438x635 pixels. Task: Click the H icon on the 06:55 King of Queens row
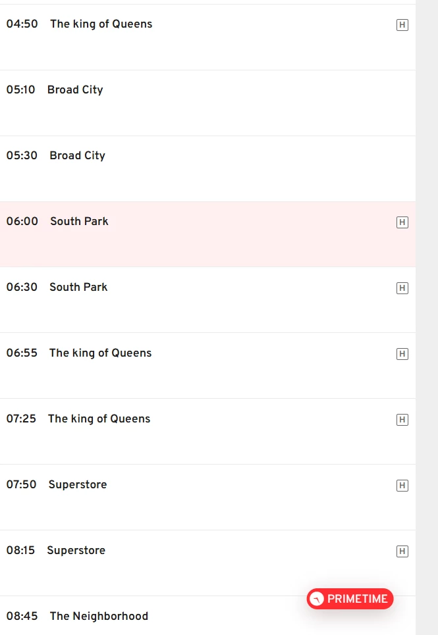pos(402,354)
